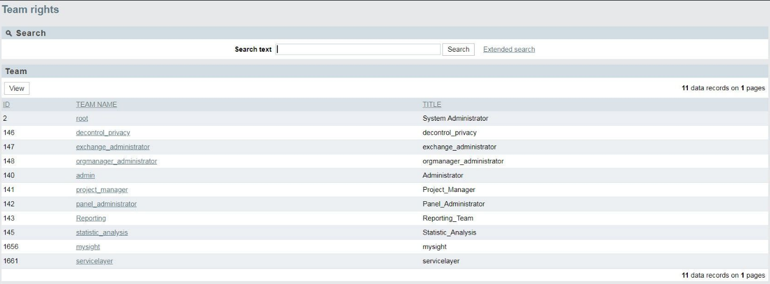The image size is (770, 284).
Task: Open the decontrol_privacy team link
Action: pyautogui.click(x=103, y=133)
